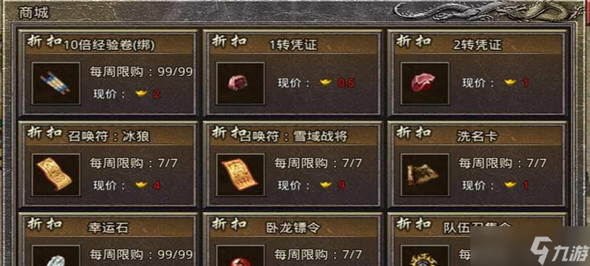Click the 幸运石 title bar
This screenshot has width=590, height=266.
109,227
